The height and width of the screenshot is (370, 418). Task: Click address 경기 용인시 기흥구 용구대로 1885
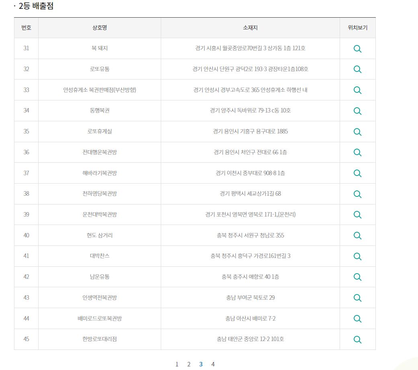[250, 131]
